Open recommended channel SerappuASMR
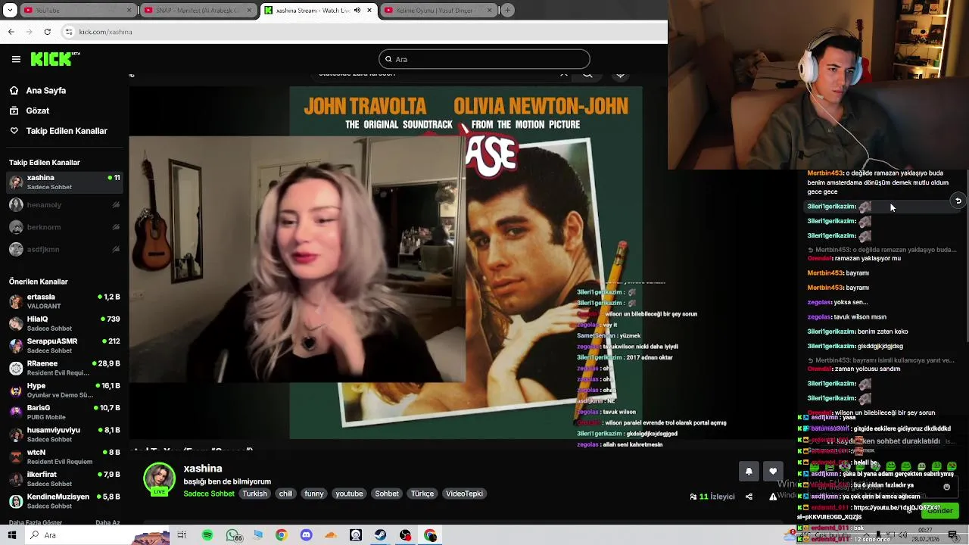Screen dimensions: 969x545 point(64,346)
